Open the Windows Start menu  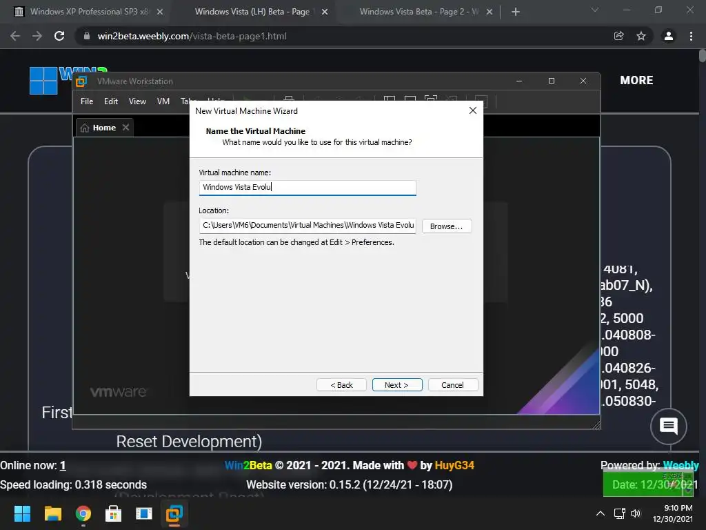22,513
